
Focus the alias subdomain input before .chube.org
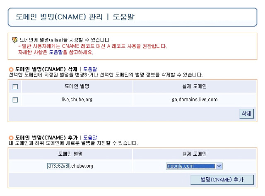coord(58,166)
